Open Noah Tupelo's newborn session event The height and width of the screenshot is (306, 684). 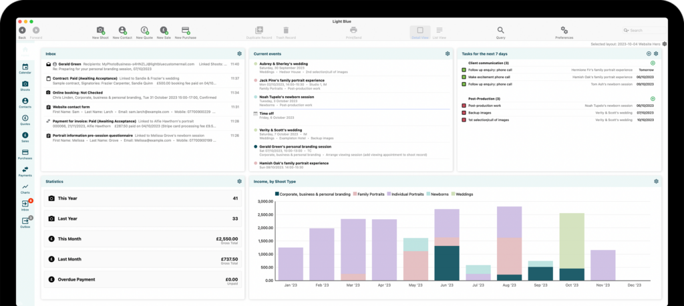click(351, 100)
